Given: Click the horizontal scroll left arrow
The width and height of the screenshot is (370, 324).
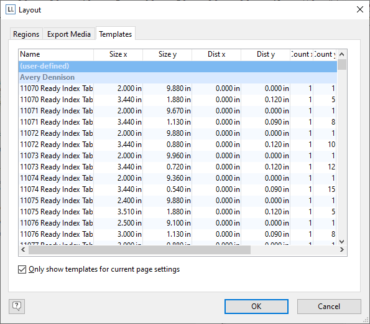Looking at the screenshot, I should pyautogui.click(x=23, y=249).
